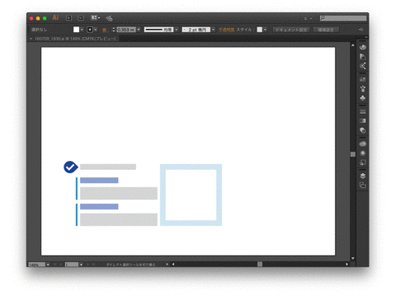This screenshot has width=396, height=297.
Task: Select the upper short blue bar artwork
Action: click(x=99, y=181)
